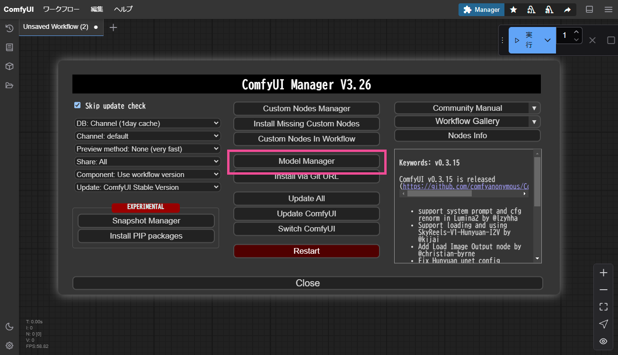Click the scroll down arrow in news panel
Viewport: 618px width, 355px height.
[x=537, y=258]
